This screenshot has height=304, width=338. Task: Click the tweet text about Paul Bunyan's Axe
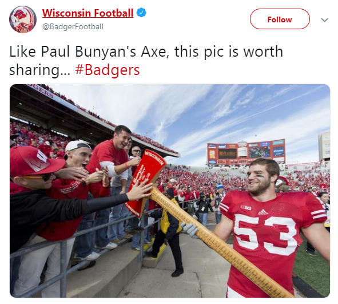tap(146, 61)
